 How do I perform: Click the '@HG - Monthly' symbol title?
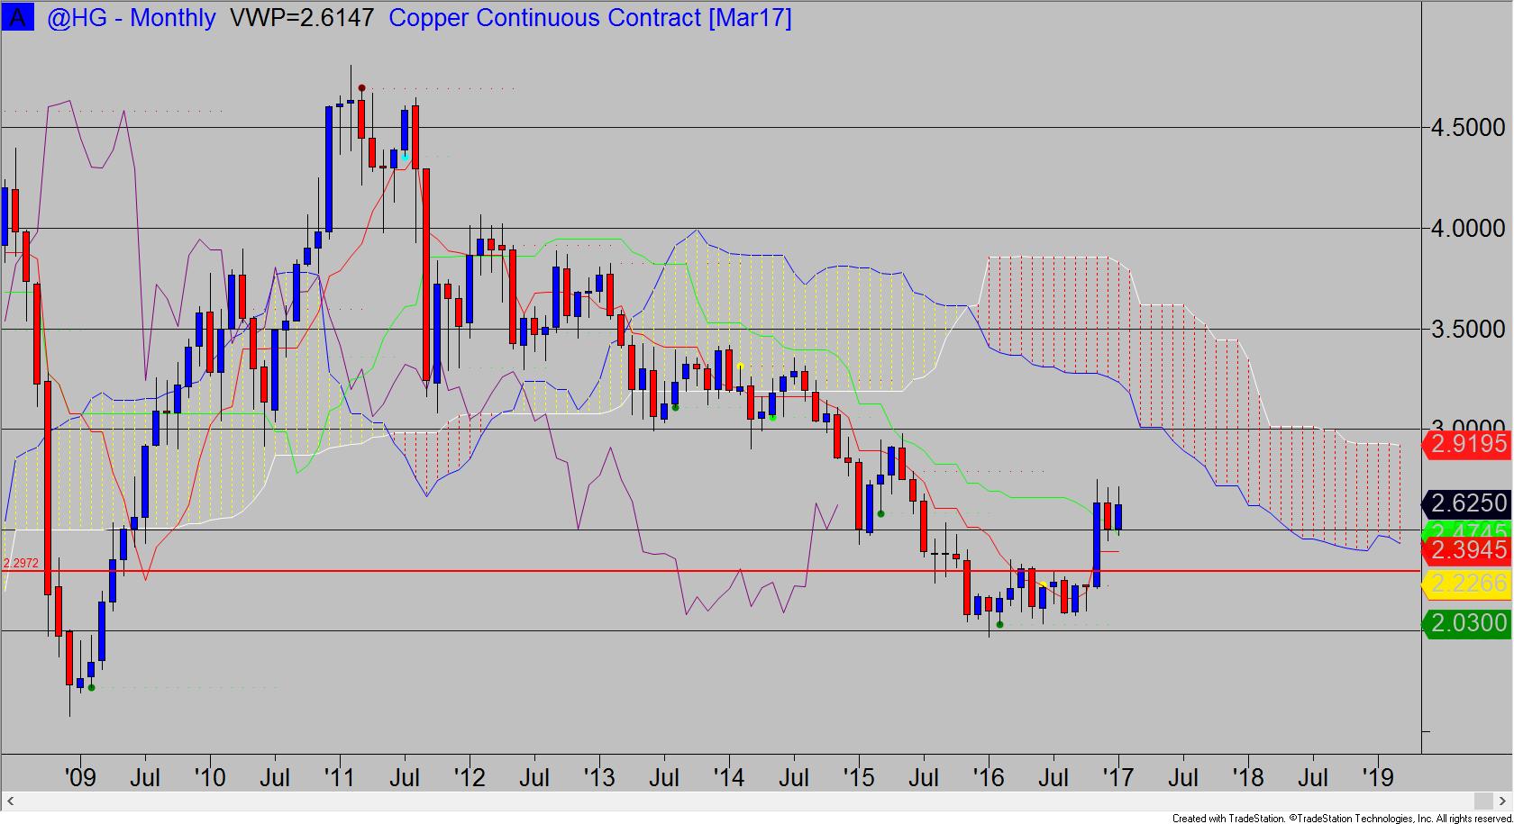click(132, 18)
